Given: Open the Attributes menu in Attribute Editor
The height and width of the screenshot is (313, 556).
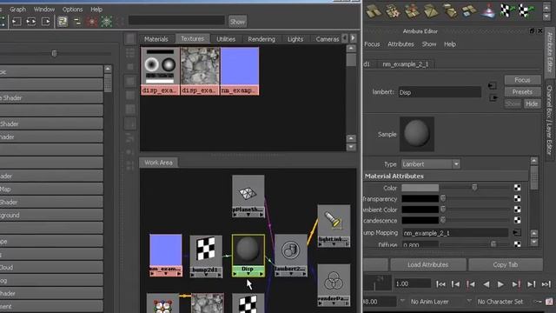Looking at the screenshot, I should 400,44.
